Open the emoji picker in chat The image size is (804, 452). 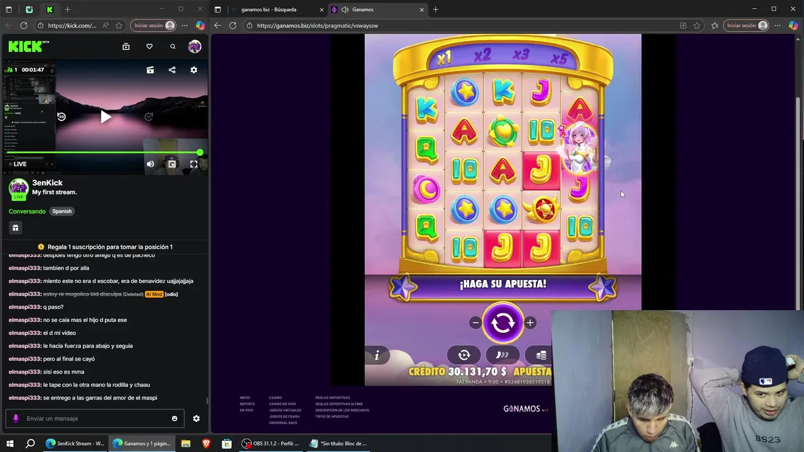point(175,418)
